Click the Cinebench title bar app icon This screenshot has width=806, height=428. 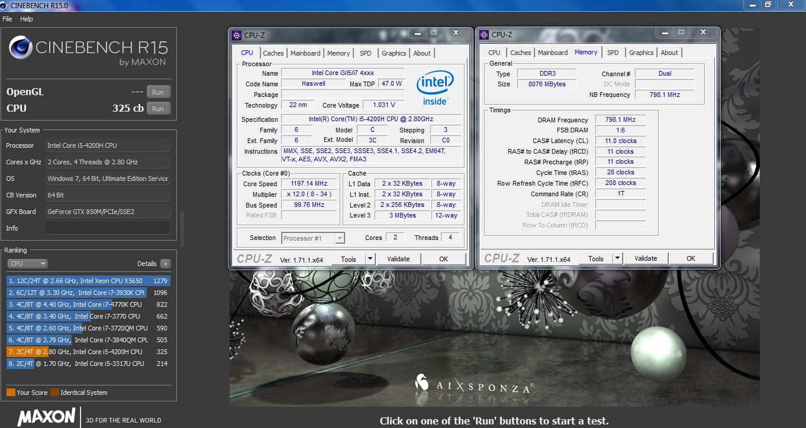click(x=5, y=5)
